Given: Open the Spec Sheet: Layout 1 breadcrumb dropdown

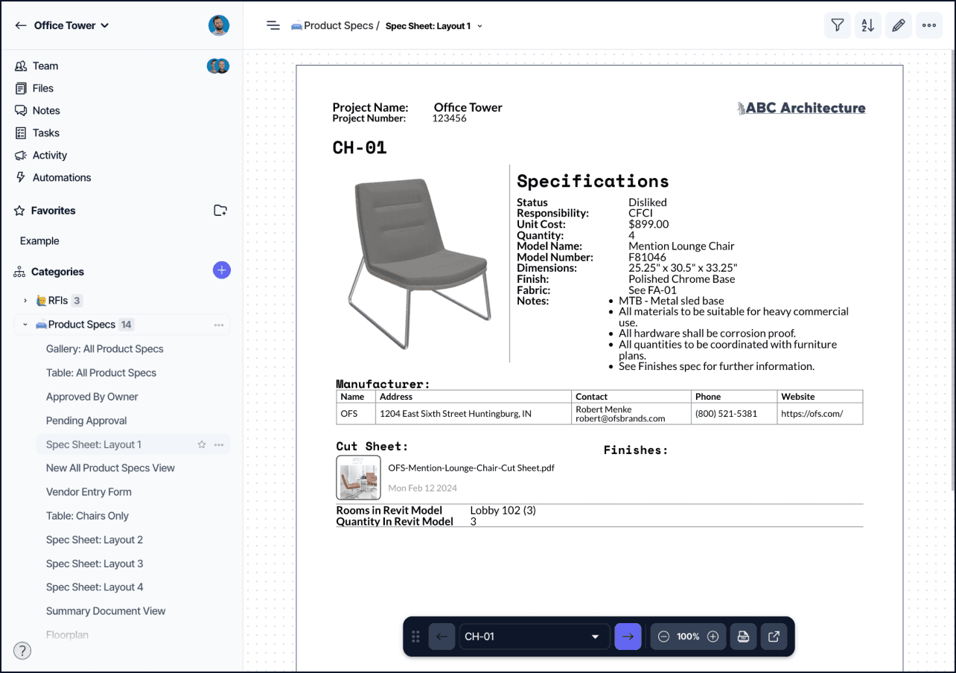Looking at the screenshot, I should coord(434,26).
